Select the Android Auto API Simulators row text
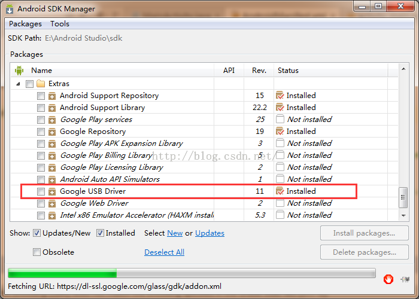This screenshot has height=299, width=419. [x=110, y=179]
